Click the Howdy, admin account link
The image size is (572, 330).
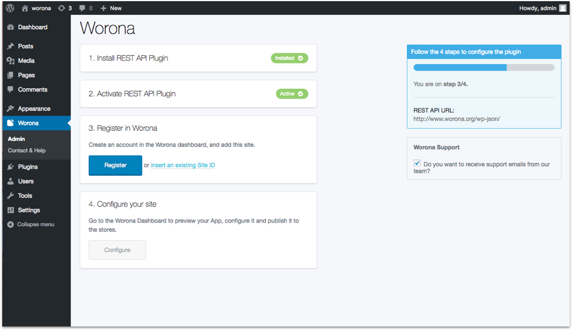coord(538,8)
